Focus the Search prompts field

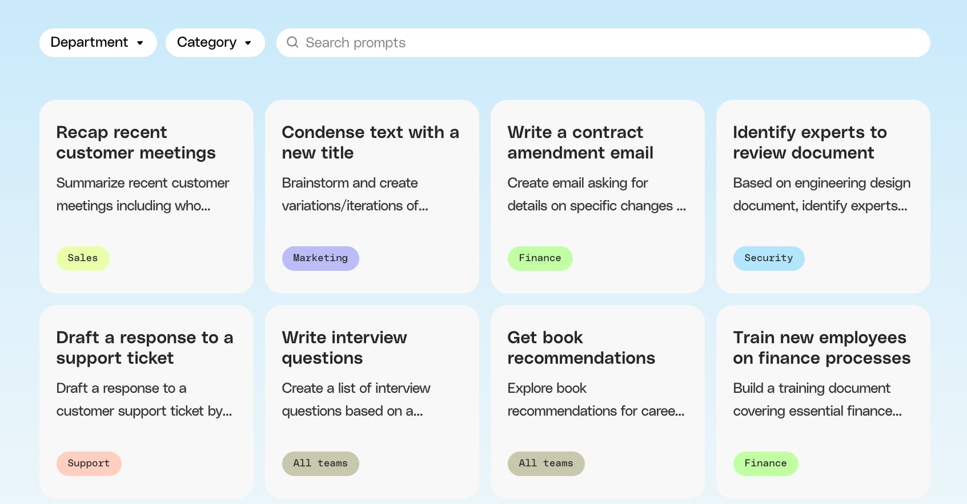pyautogui.click(x=605, y=43)
